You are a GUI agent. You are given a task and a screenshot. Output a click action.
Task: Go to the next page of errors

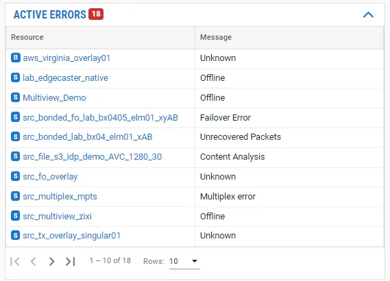click(x=51, y=261)
